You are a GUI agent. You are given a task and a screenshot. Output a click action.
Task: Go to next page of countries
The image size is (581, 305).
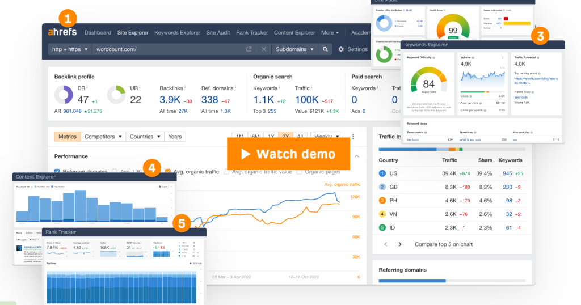(400, 244)
